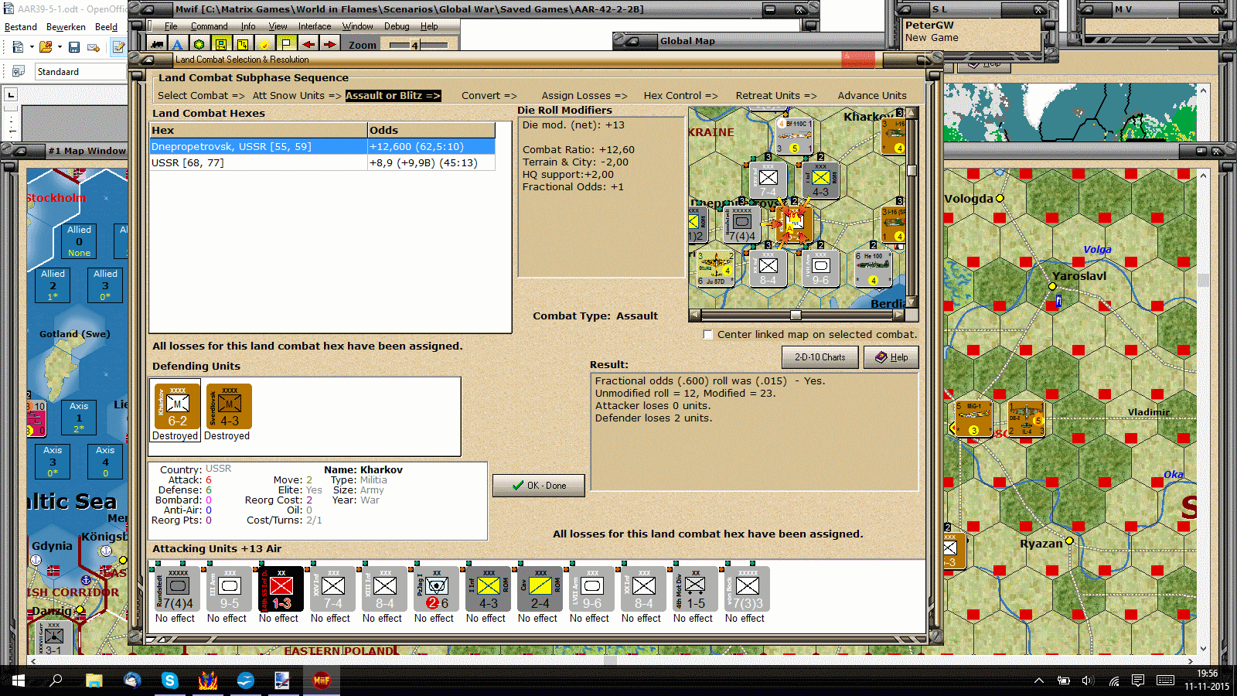This screenshot has width=1237, height=696.
Task: Open the Standaard paragraph style combo box
Action: pyautogui.click(x=80, y=72)
